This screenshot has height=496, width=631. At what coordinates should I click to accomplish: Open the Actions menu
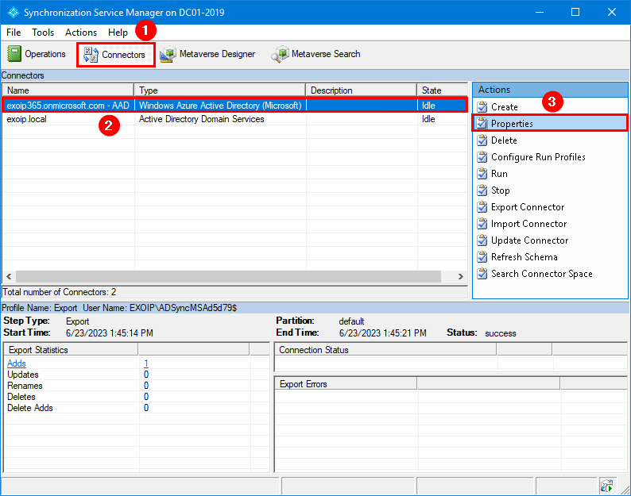click(x=81, y=33)
